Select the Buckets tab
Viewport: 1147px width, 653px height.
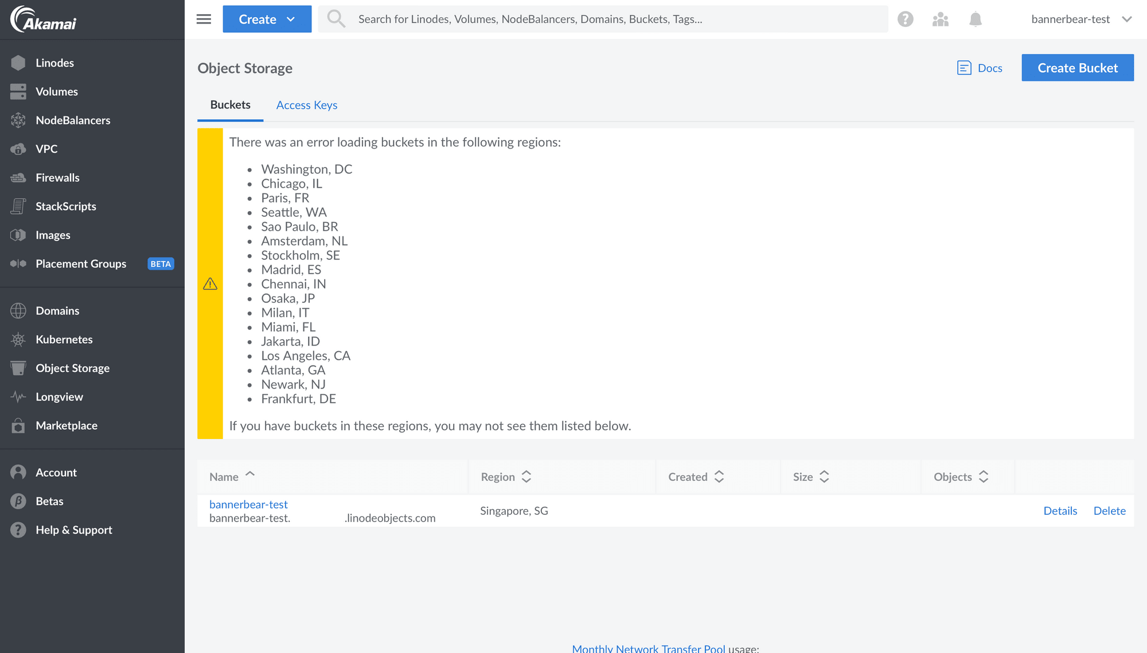230,104
